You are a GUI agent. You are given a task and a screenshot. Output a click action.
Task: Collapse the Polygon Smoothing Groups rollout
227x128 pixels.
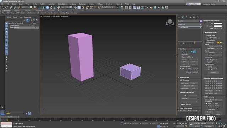pyautogui.click(x=214, y=78)
